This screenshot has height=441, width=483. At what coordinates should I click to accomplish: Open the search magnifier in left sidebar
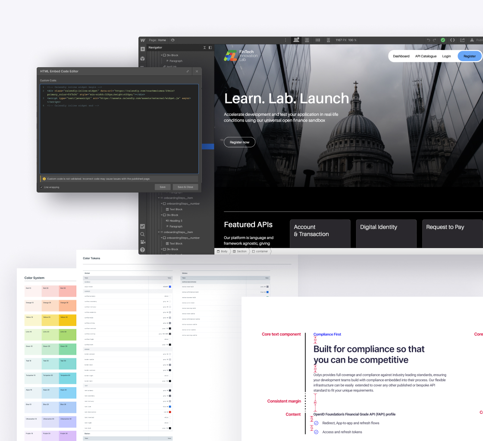click(142, 234)
